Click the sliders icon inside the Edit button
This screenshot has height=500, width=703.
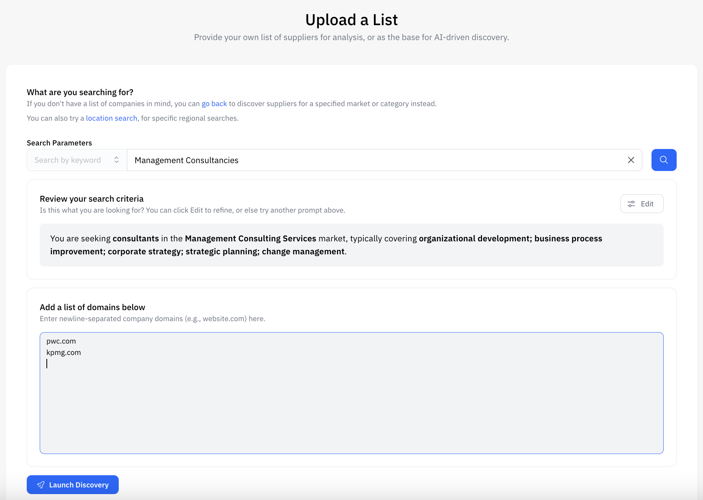(x=631, y=204)
